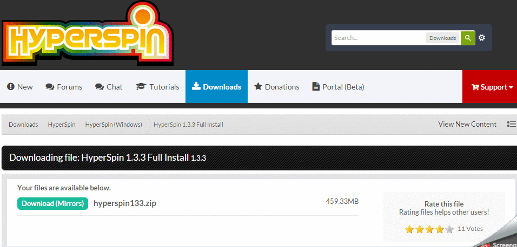This screenshot has width=517, height=247.
Task: Select the fourth rating star
Action: [x=439, y=229]
